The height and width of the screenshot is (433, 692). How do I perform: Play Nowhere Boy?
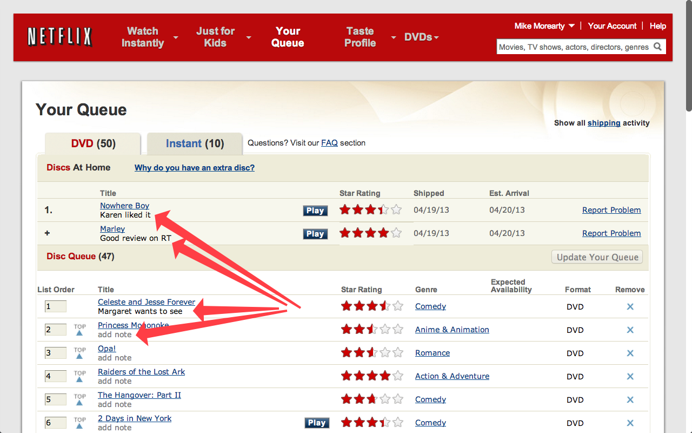(x=315, y=211)
